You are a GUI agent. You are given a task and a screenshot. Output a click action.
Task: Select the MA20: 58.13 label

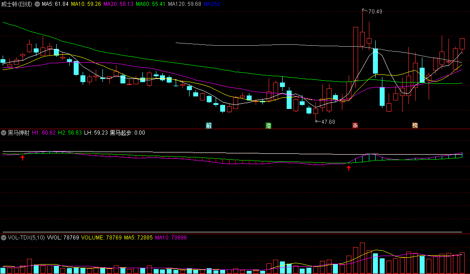[119, 4]
